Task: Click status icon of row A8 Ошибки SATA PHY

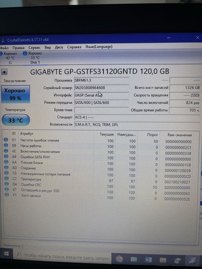Action: 6,156
